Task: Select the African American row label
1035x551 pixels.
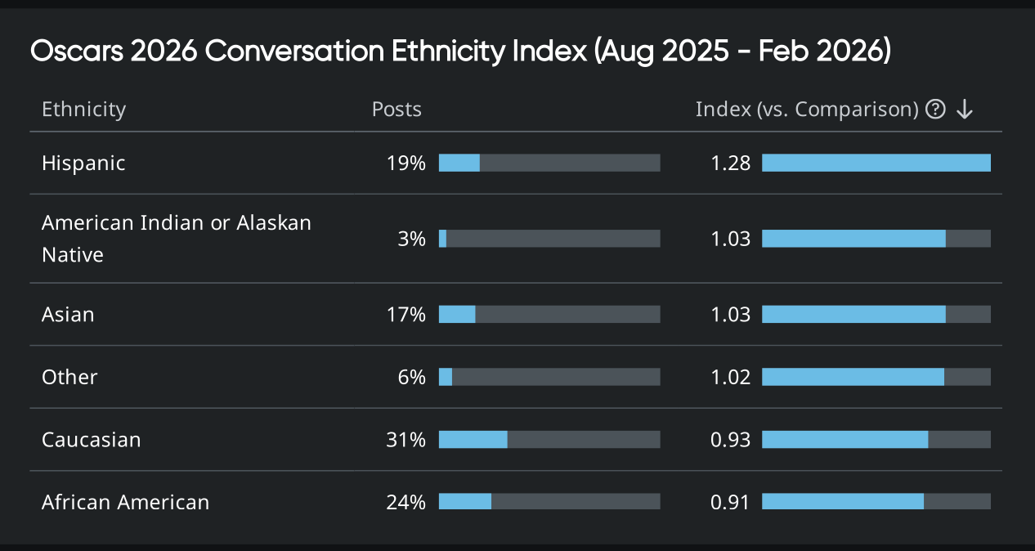Action: pyautogui.click(x=125, y=502)
